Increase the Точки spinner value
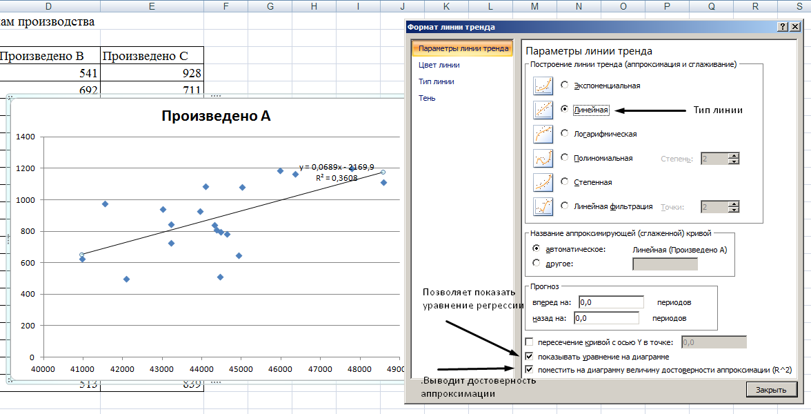 tap(734, 204)
